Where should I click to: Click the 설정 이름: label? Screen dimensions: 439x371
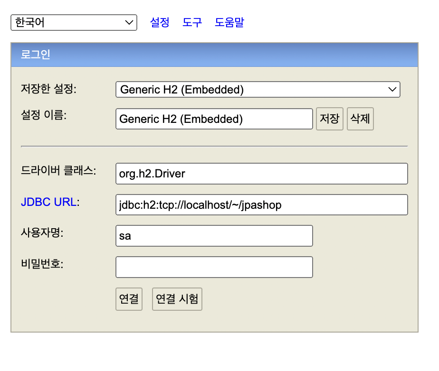pyautogui.click(x=44, y=115)
